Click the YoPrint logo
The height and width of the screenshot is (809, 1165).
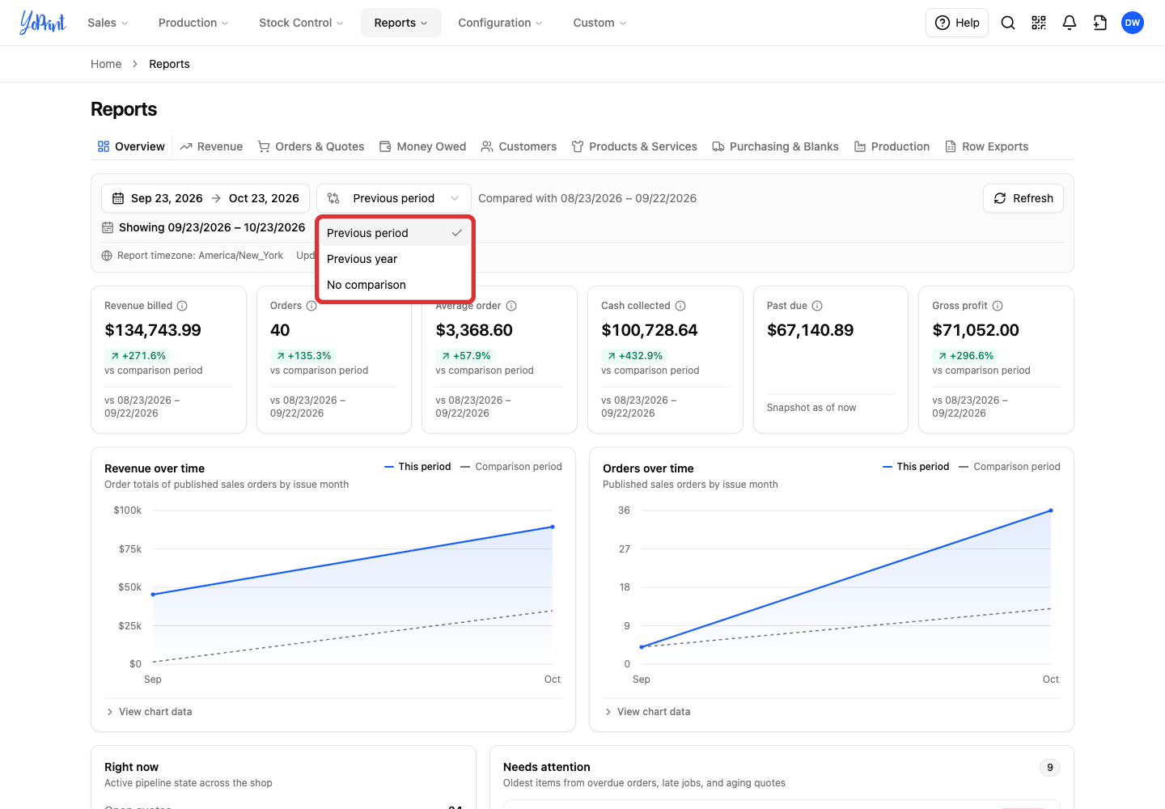click(x=43, y=23)
